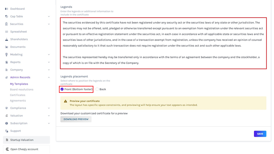Click the Download Preview button

pos(76,119)
